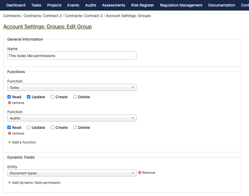
Task: Open Documentation in the navigation bar
Action: [x=222, y=5]
